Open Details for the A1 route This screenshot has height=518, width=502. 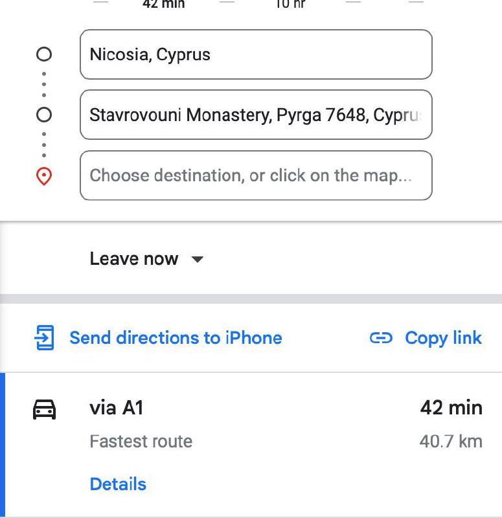pos(118,484)
